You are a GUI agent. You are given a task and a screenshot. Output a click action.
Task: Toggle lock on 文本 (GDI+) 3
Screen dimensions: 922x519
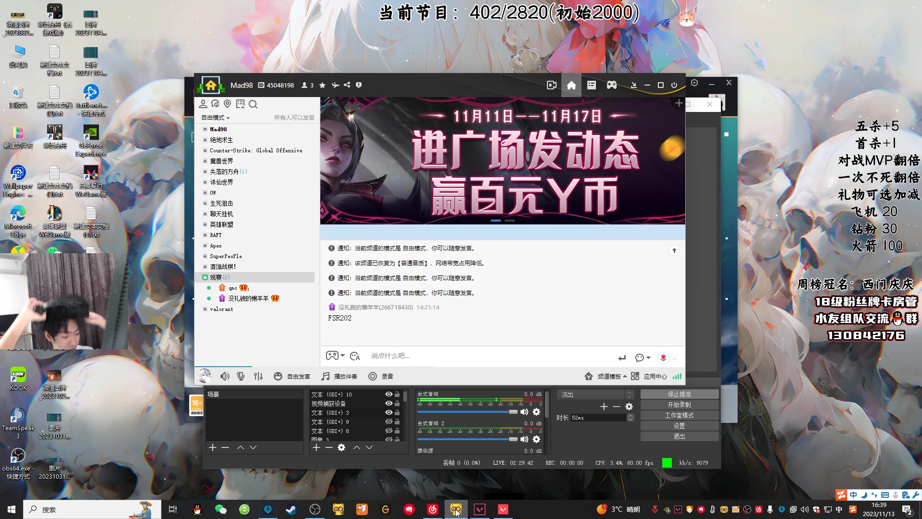(397, 412)
